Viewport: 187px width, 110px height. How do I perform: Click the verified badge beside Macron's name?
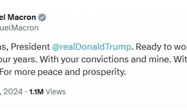point(42,17)
